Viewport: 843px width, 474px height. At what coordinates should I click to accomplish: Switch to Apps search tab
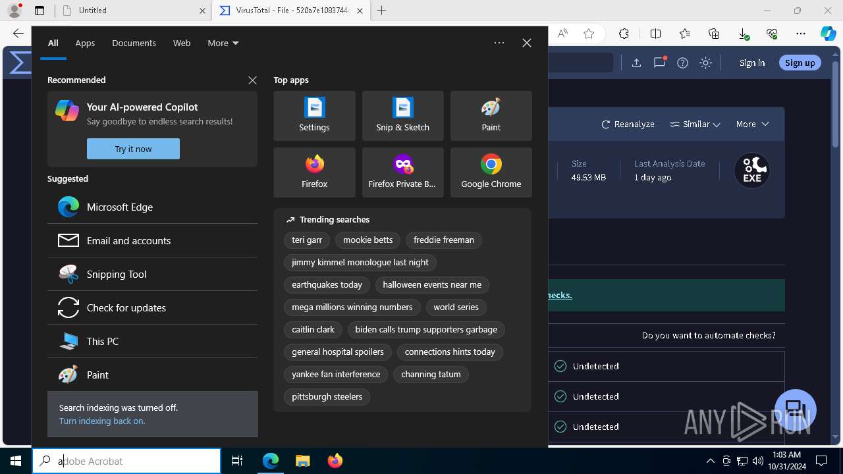click(85, 43)
